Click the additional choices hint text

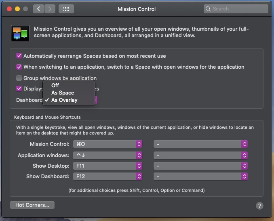pos(137,190)
